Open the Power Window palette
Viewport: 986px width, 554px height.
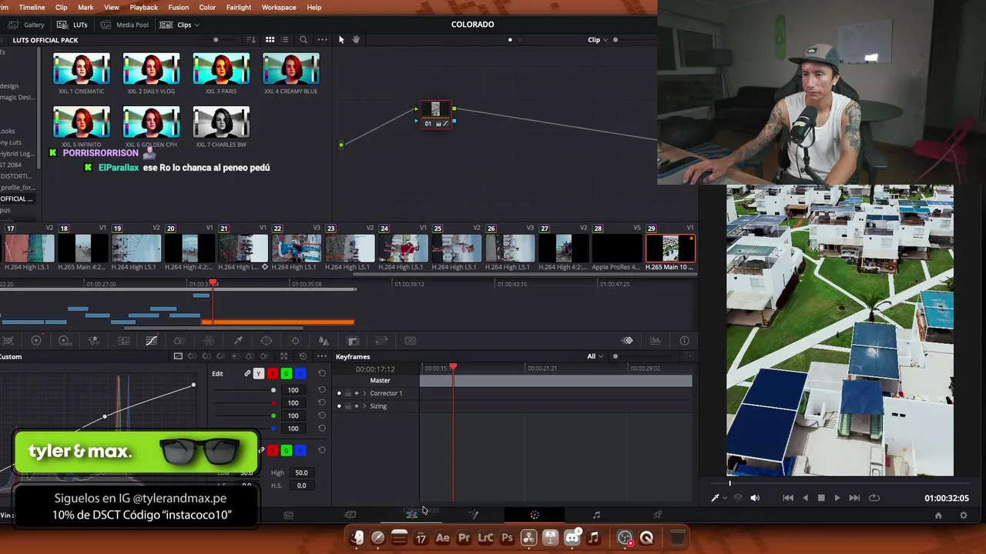(267, 341)
